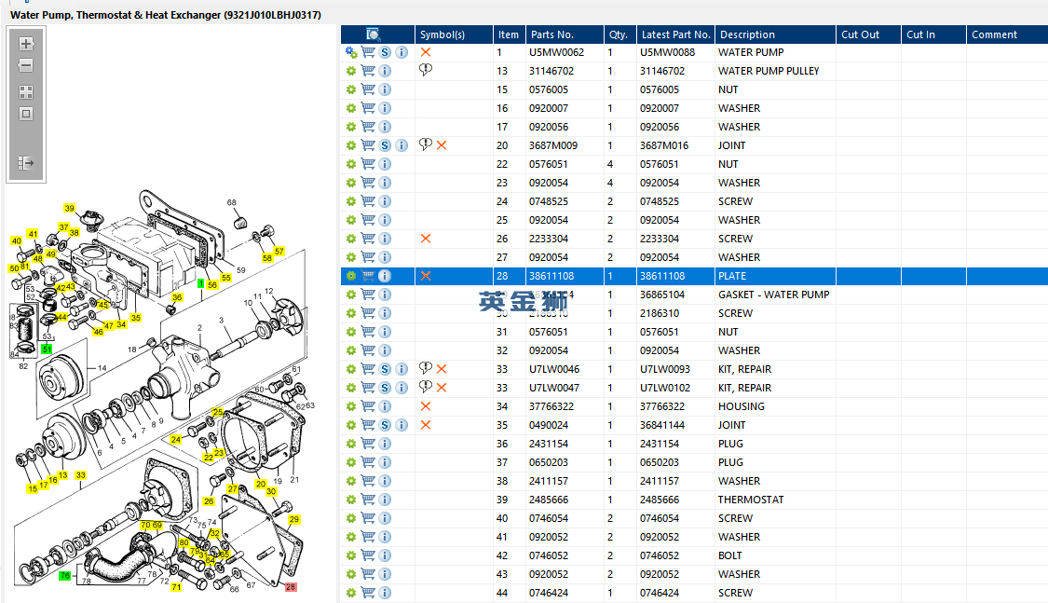The width and height of the screenshot is (1048, 603).
Task: Click the X symbol on HOUSING row
Action: (426, 406)
